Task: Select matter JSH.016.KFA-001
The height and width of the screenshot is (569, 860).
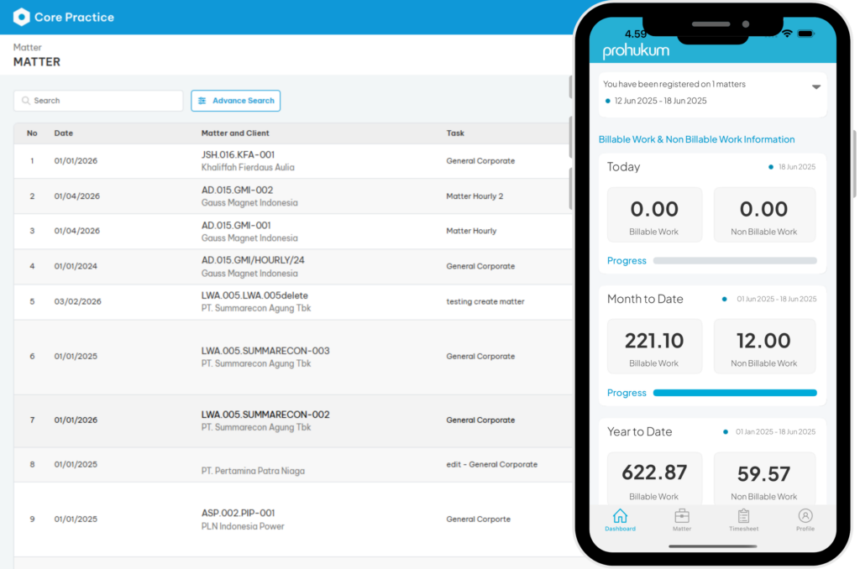Action: [238, 155]
